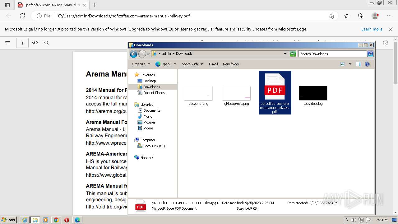398x224 pixels.
Task: Select Libraries group in navigation pane
Action: 147,105
